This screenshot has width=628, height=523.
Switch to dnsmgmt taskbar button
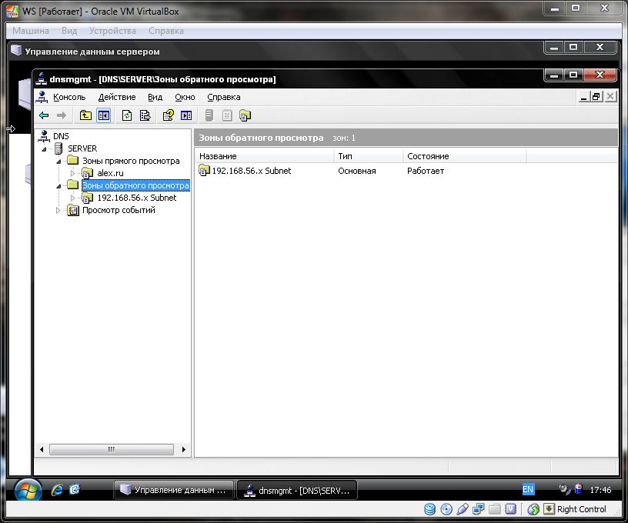(x=297, y=490)
